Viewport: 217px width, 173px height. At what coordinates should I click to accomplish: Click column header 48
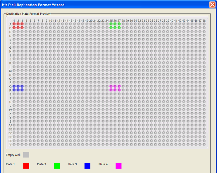(x=204, y=21)
